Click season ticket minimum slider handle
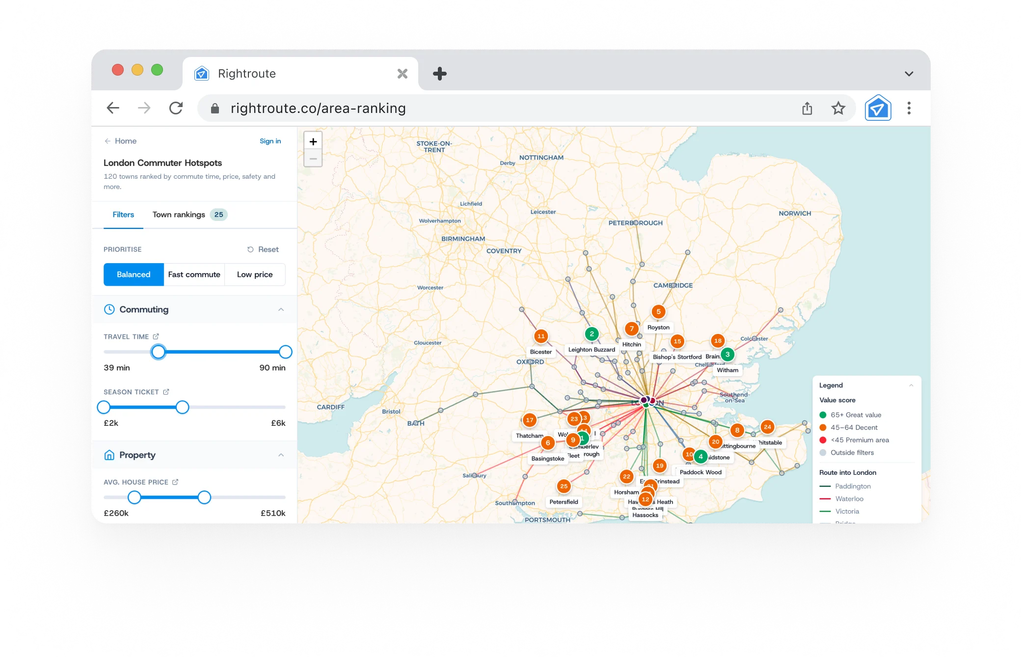The height and width of the screenshot is (657, 1022). [x=104, y=408]
